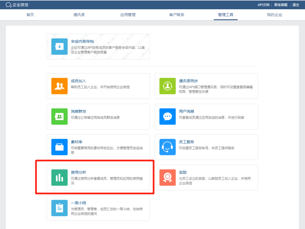Switch to the 通讯录 tab
The width and height of the screenshot is (305, 229).
point(79,15)
